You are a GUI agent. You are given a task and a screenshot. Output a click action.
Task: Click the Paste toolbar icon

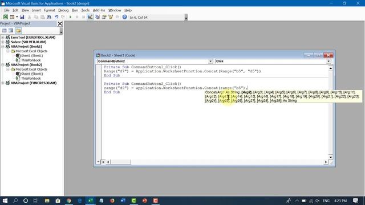coord(42,17)
